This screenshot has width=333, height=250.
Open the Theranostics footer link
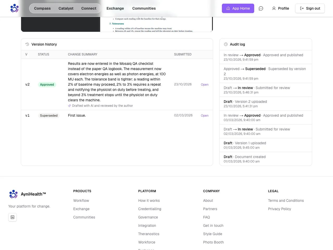(x=149, y=234)
